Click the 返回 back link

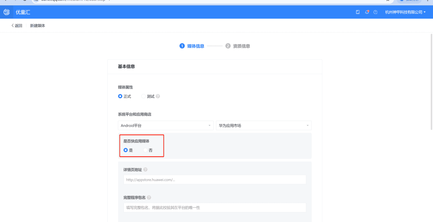point(16,26)
